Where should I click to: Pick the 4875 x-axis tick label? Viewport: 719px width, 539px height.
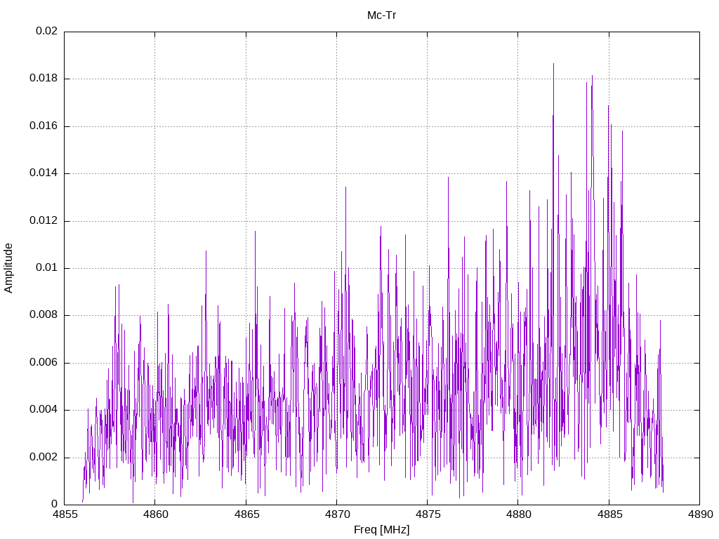pyautogui.click(x=427, y=514)
